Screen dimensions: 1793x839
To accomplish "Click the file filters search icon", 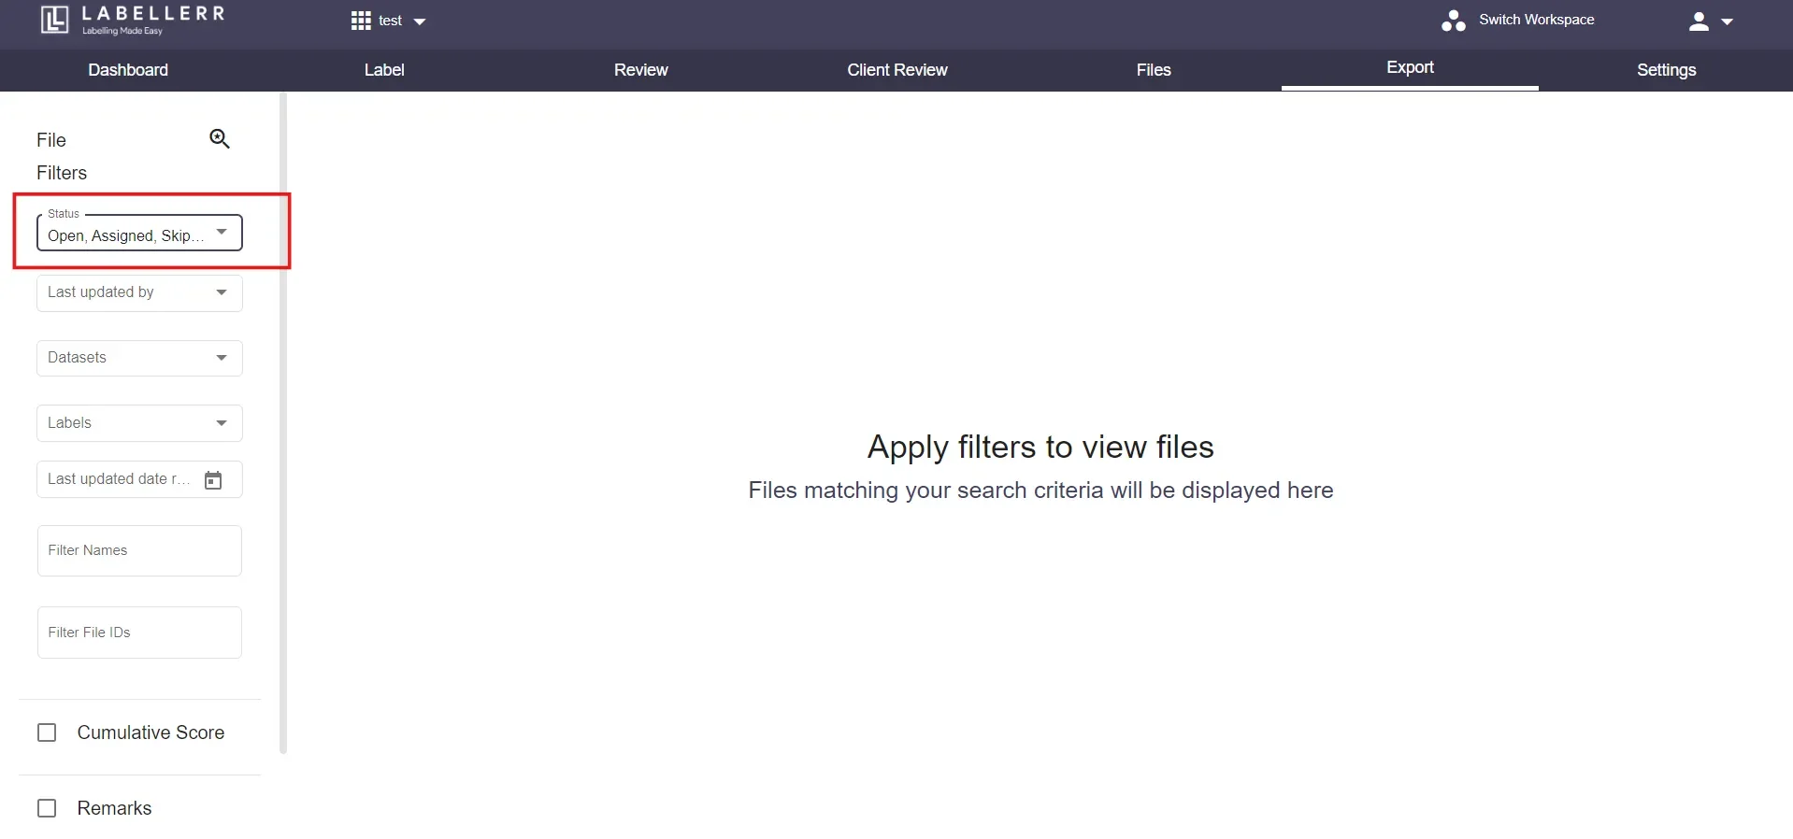I will 220,139.
